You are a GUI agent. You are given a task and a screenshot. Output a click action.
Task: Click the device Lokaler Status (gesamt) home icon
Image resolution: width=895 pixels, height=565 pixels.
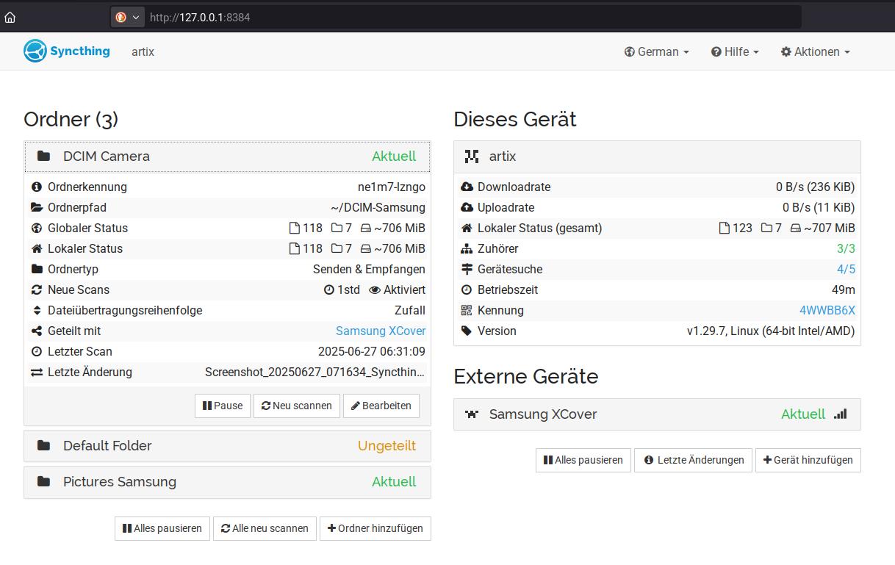[x=467, y=228]
